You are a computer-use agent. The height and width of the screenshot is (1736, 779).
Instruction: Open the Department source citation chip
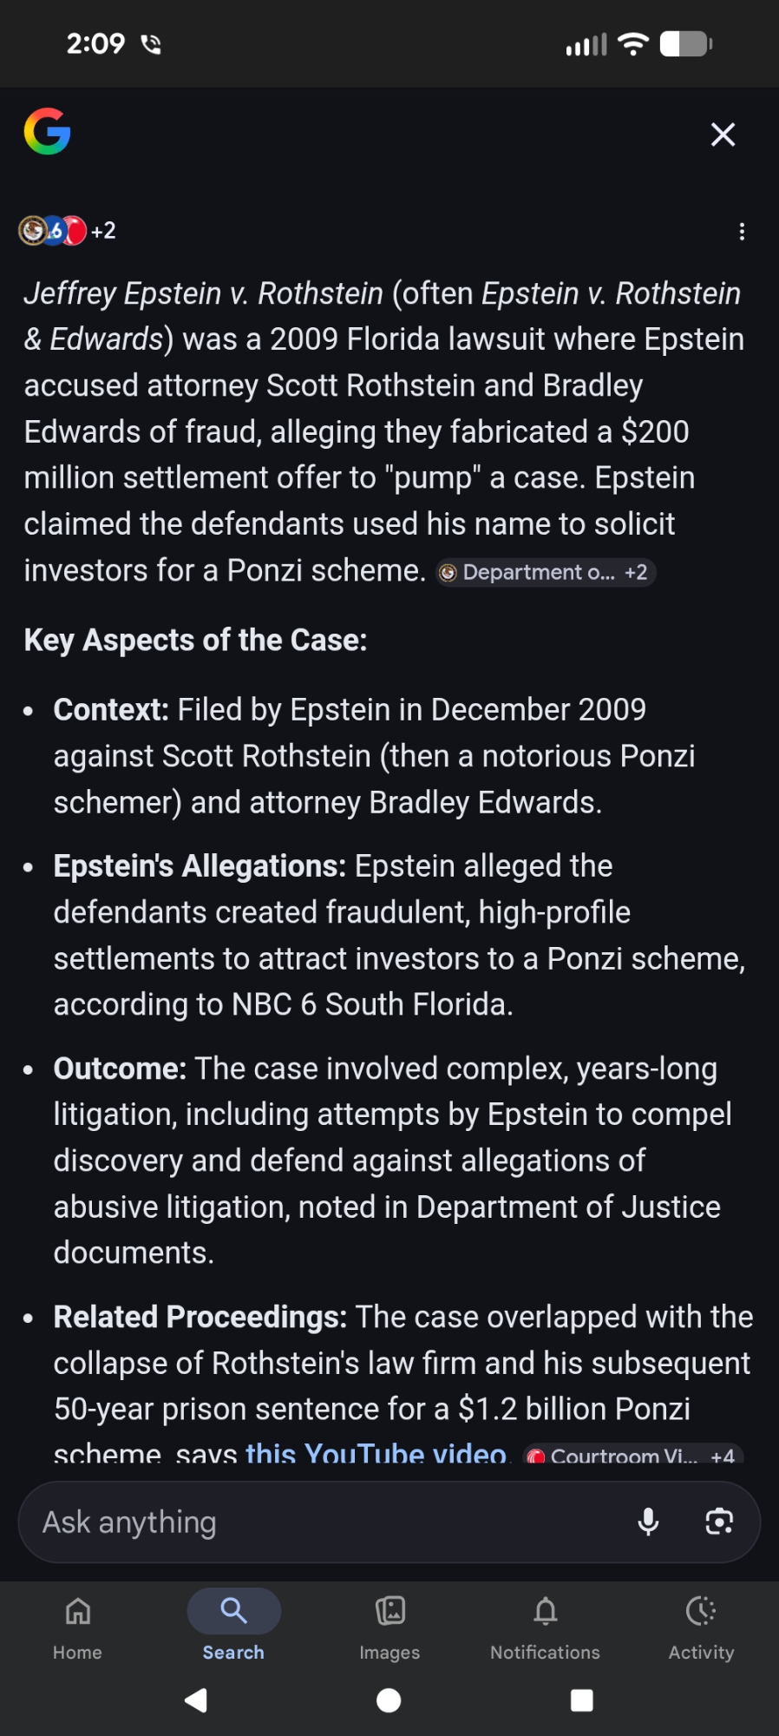[545, 573]
